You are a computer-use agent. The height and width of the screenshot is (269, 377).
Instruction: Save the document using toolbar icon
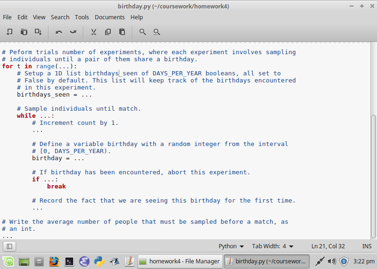click(38, 32)
